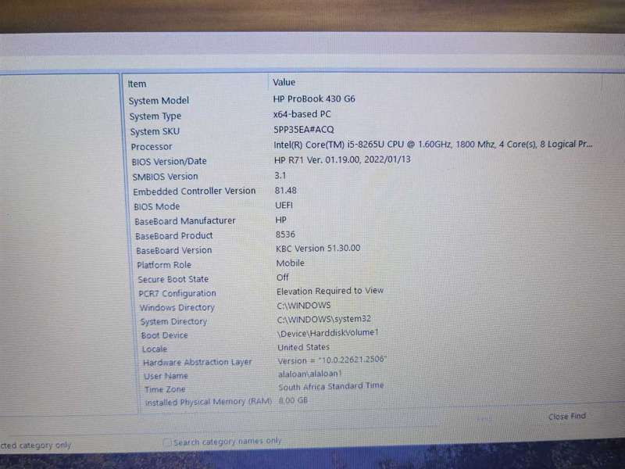
Task: Click the 3.1 SMBIOS value
Action: [280, 175]
